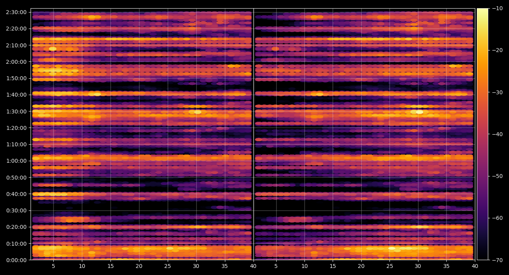The width and height of the screenshot is (509, 275).
Task: Select x-axis label 35 of left heatmap
Action: point(225,266)
